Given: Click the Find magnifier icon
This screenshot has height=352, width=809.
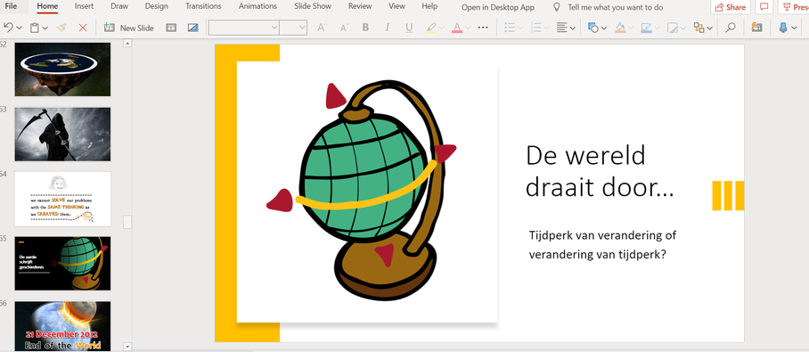Looking at the screenshot, I should click(730, 28).
